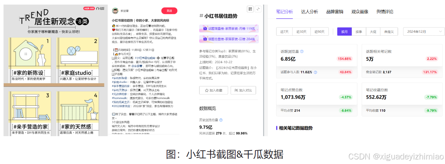Select the 近30天 time range
The image size is (445, 164).
(302, 32)
